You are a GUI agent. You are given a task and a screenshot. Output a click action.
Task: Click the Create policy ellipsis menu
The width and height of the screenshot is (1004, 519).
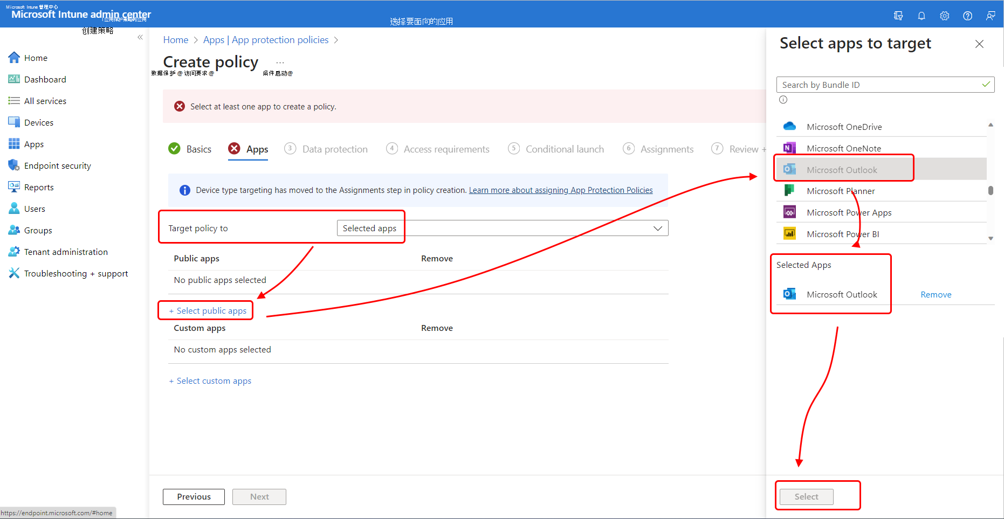click(280, 63)
